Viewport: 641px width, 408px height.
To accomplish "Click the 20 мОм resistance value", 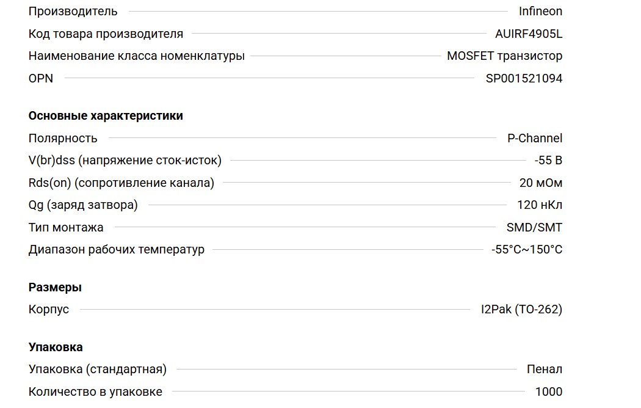I will [541, 183].
